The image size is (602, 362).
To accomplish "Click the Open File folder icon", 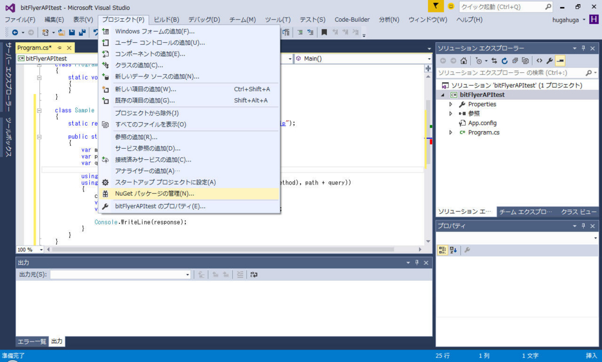I will (61, 33).
